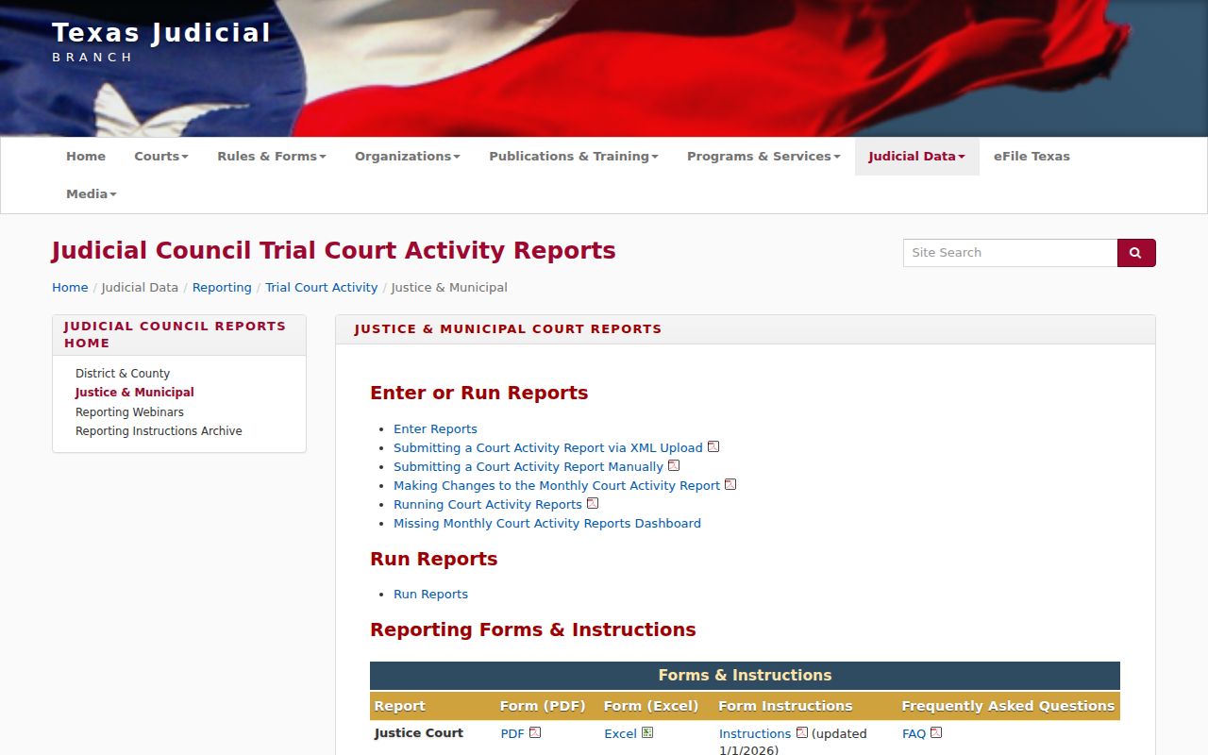Viewport: 1208px width, 755px height.
Task: Open Submitting a Court Activity Report Manually
Action: pos(528,466)
